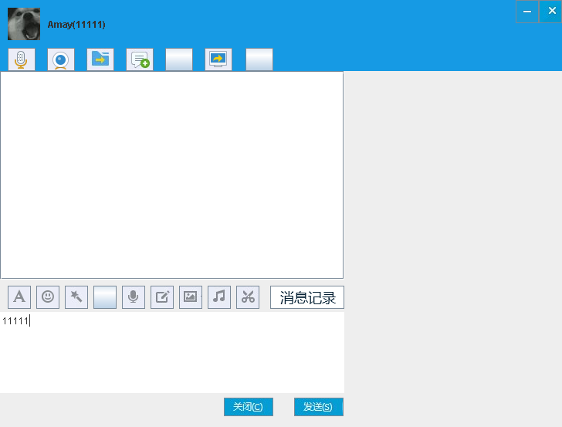Start video chat with webcam icon
The image size is (562, 427).
(61, 59)
